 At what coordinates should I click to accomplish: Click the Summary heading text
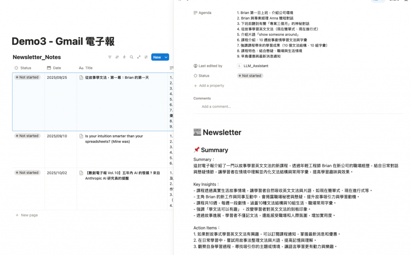214,150
